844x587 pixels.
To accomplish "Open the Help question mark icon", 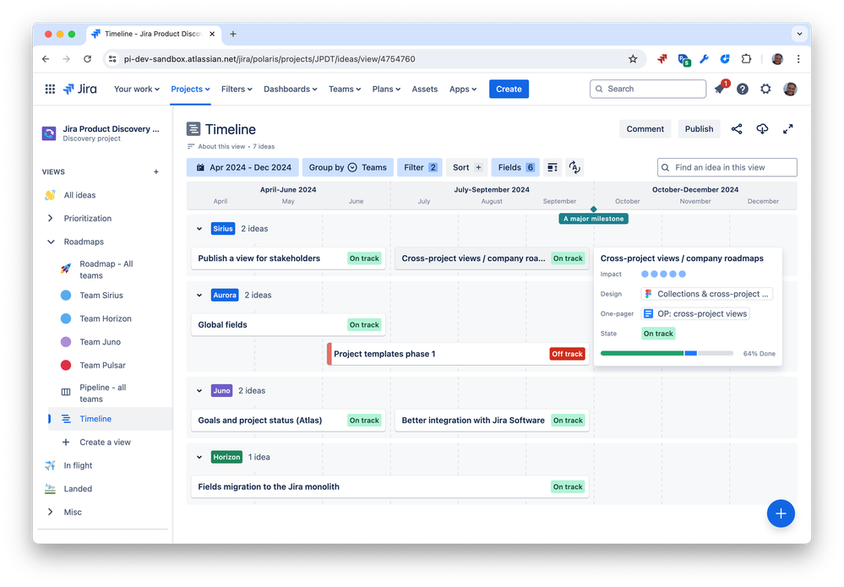I will (743, 89).
